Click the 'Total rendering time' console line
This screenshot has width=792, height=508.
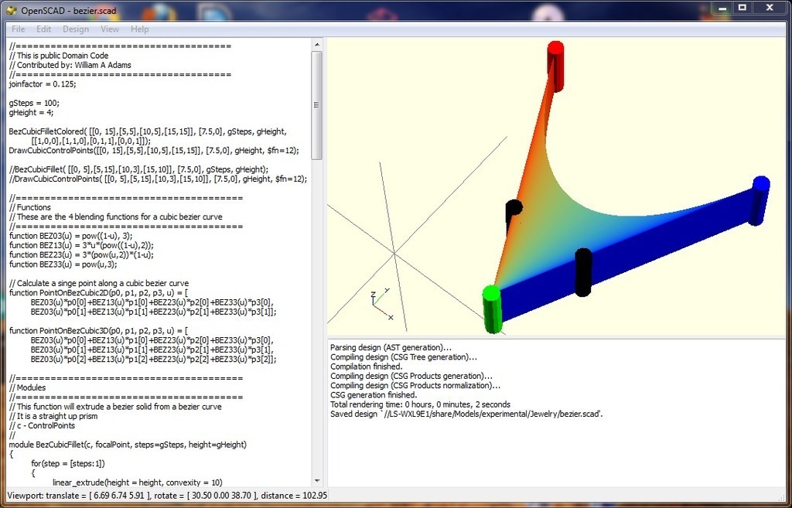pyautogui.click(x=420, y=405)
